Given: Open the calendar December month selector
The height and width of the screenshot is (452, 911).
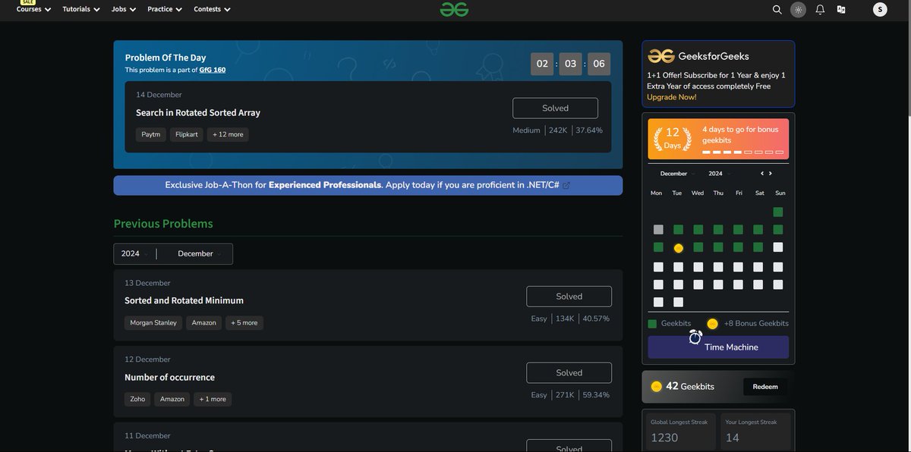Looking at the screenshot, I should click(x=677, y=174).
